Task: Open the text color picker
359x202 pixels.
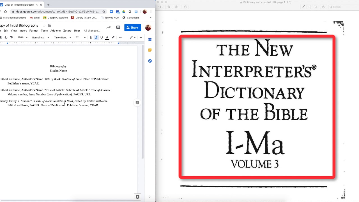Action: coord(107,38)
